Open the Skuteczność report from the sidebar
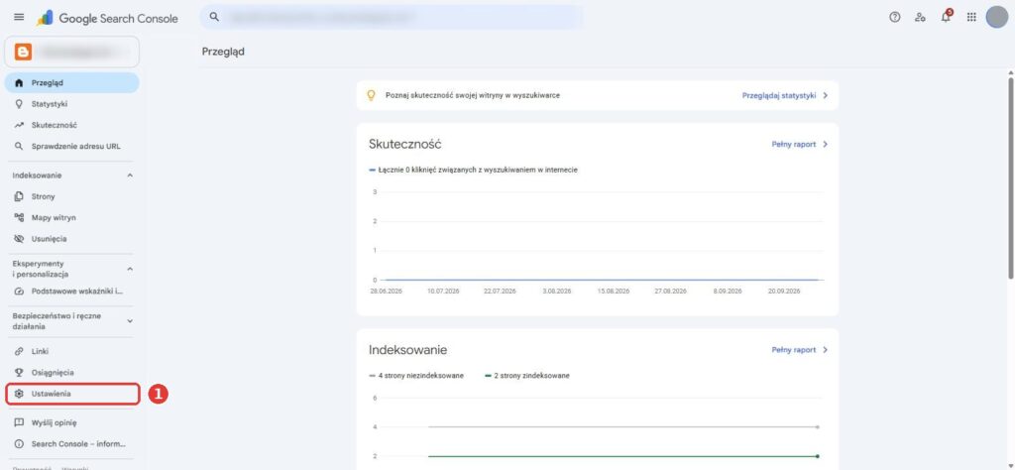 [x=71, y=126]
